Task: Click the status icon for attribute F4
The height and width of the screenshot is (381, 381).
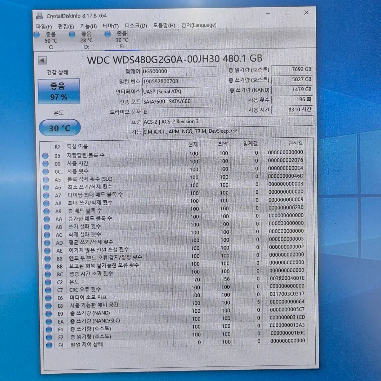Action: 49,345
